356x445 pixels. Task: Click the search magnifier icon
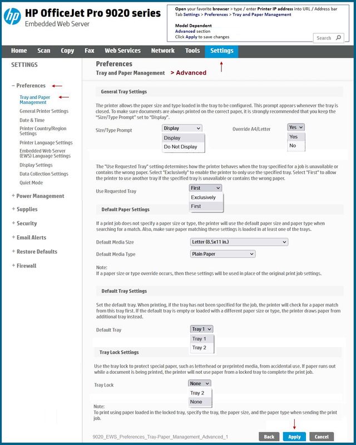point(338,38)
